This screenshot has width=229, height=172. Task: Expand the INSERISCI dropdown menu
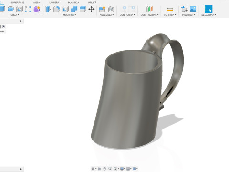(x=188, y=15)
